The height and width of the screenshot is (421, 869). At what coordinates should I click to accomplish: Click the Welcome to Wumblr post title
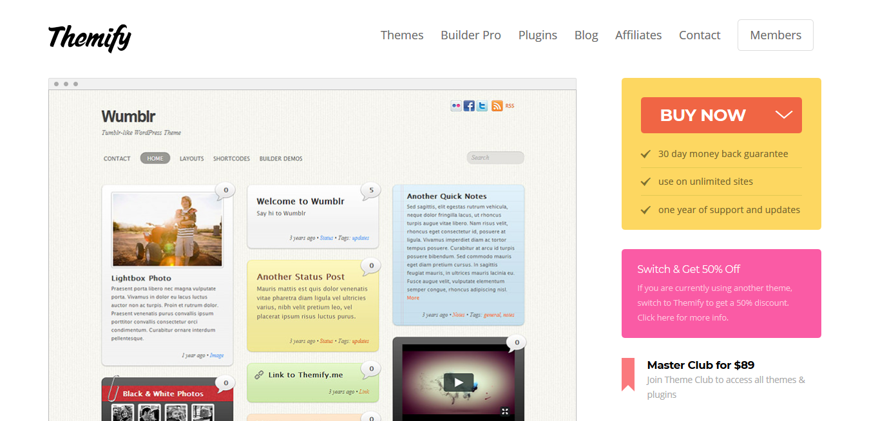[300, 201]
